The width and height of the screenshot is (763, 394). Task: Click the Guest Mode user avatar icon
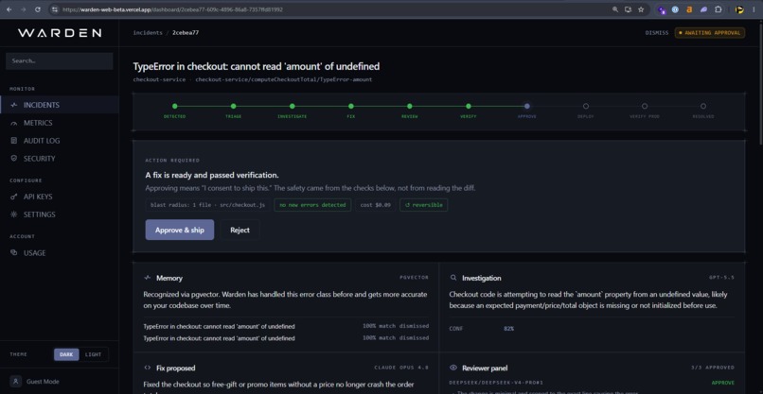15,382
